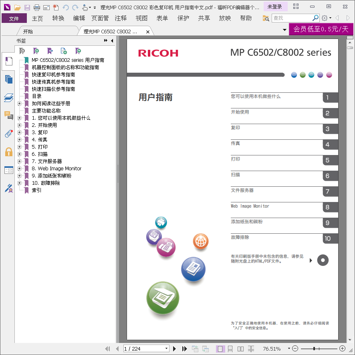Open the 保护 ribbon tab
The width and height of the screenshot is (355, 355).
pyautogui.click(x=183, y=18)
